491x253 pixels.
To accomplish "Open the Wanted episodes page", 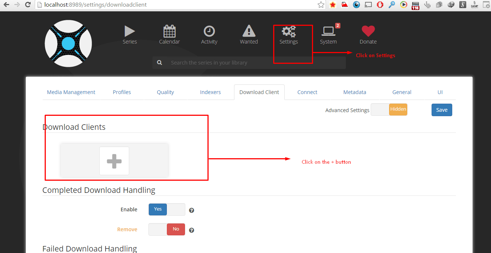I will point(249,35).
